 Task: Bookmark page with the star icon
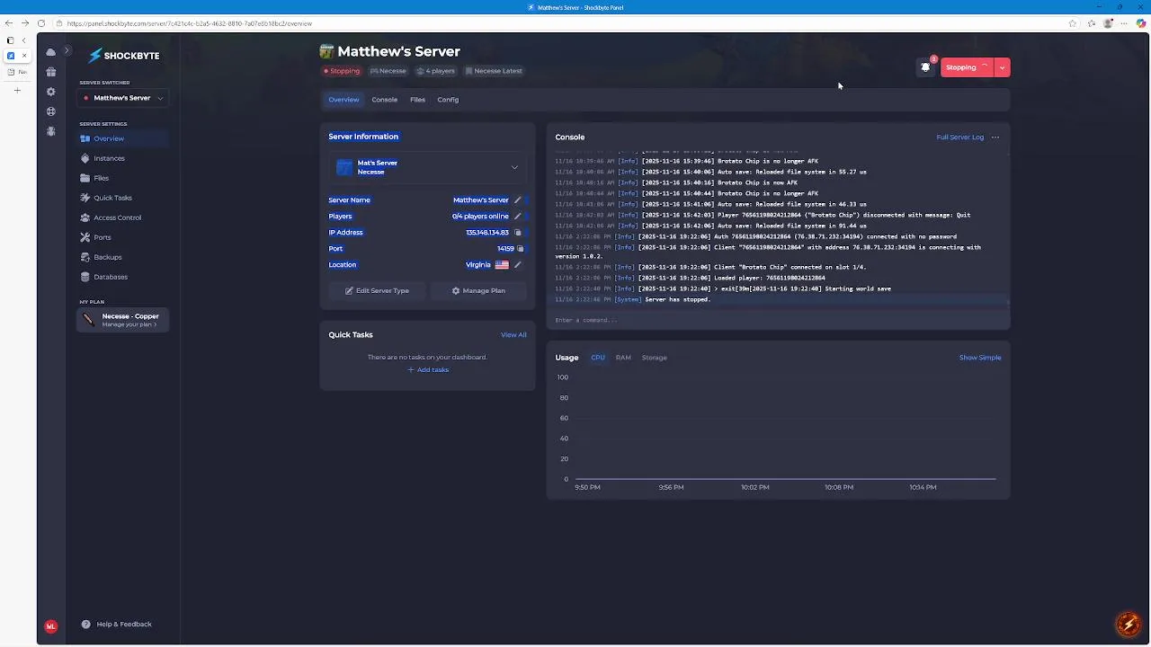click(1073, 23)
